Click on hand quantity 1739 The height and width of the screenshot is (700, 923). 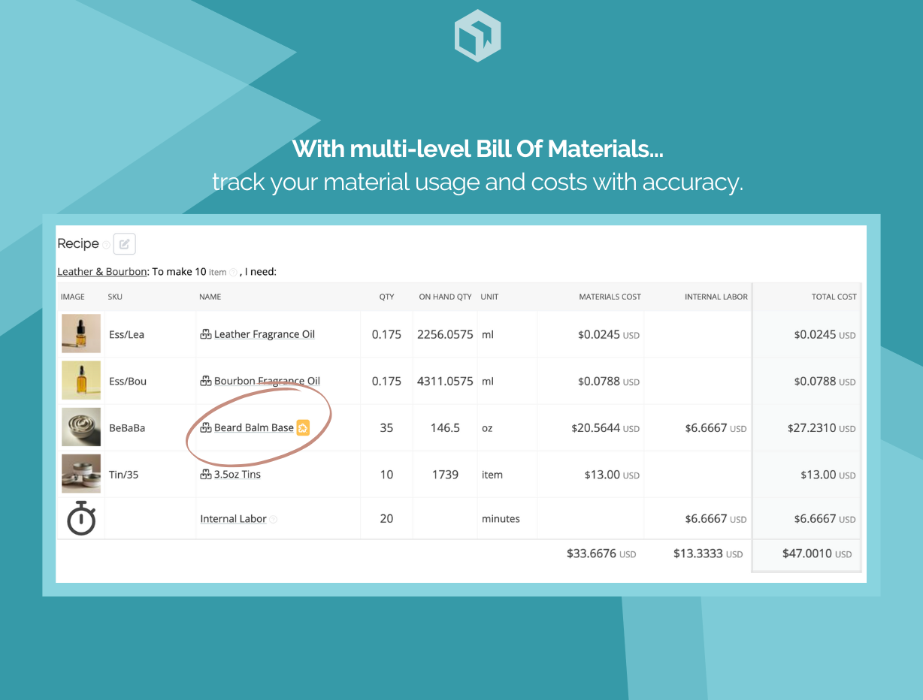tap(445, 474)
